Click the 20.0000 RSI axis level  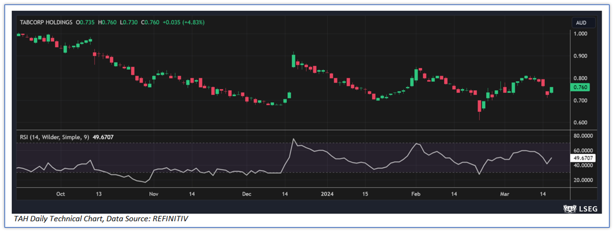583,180
